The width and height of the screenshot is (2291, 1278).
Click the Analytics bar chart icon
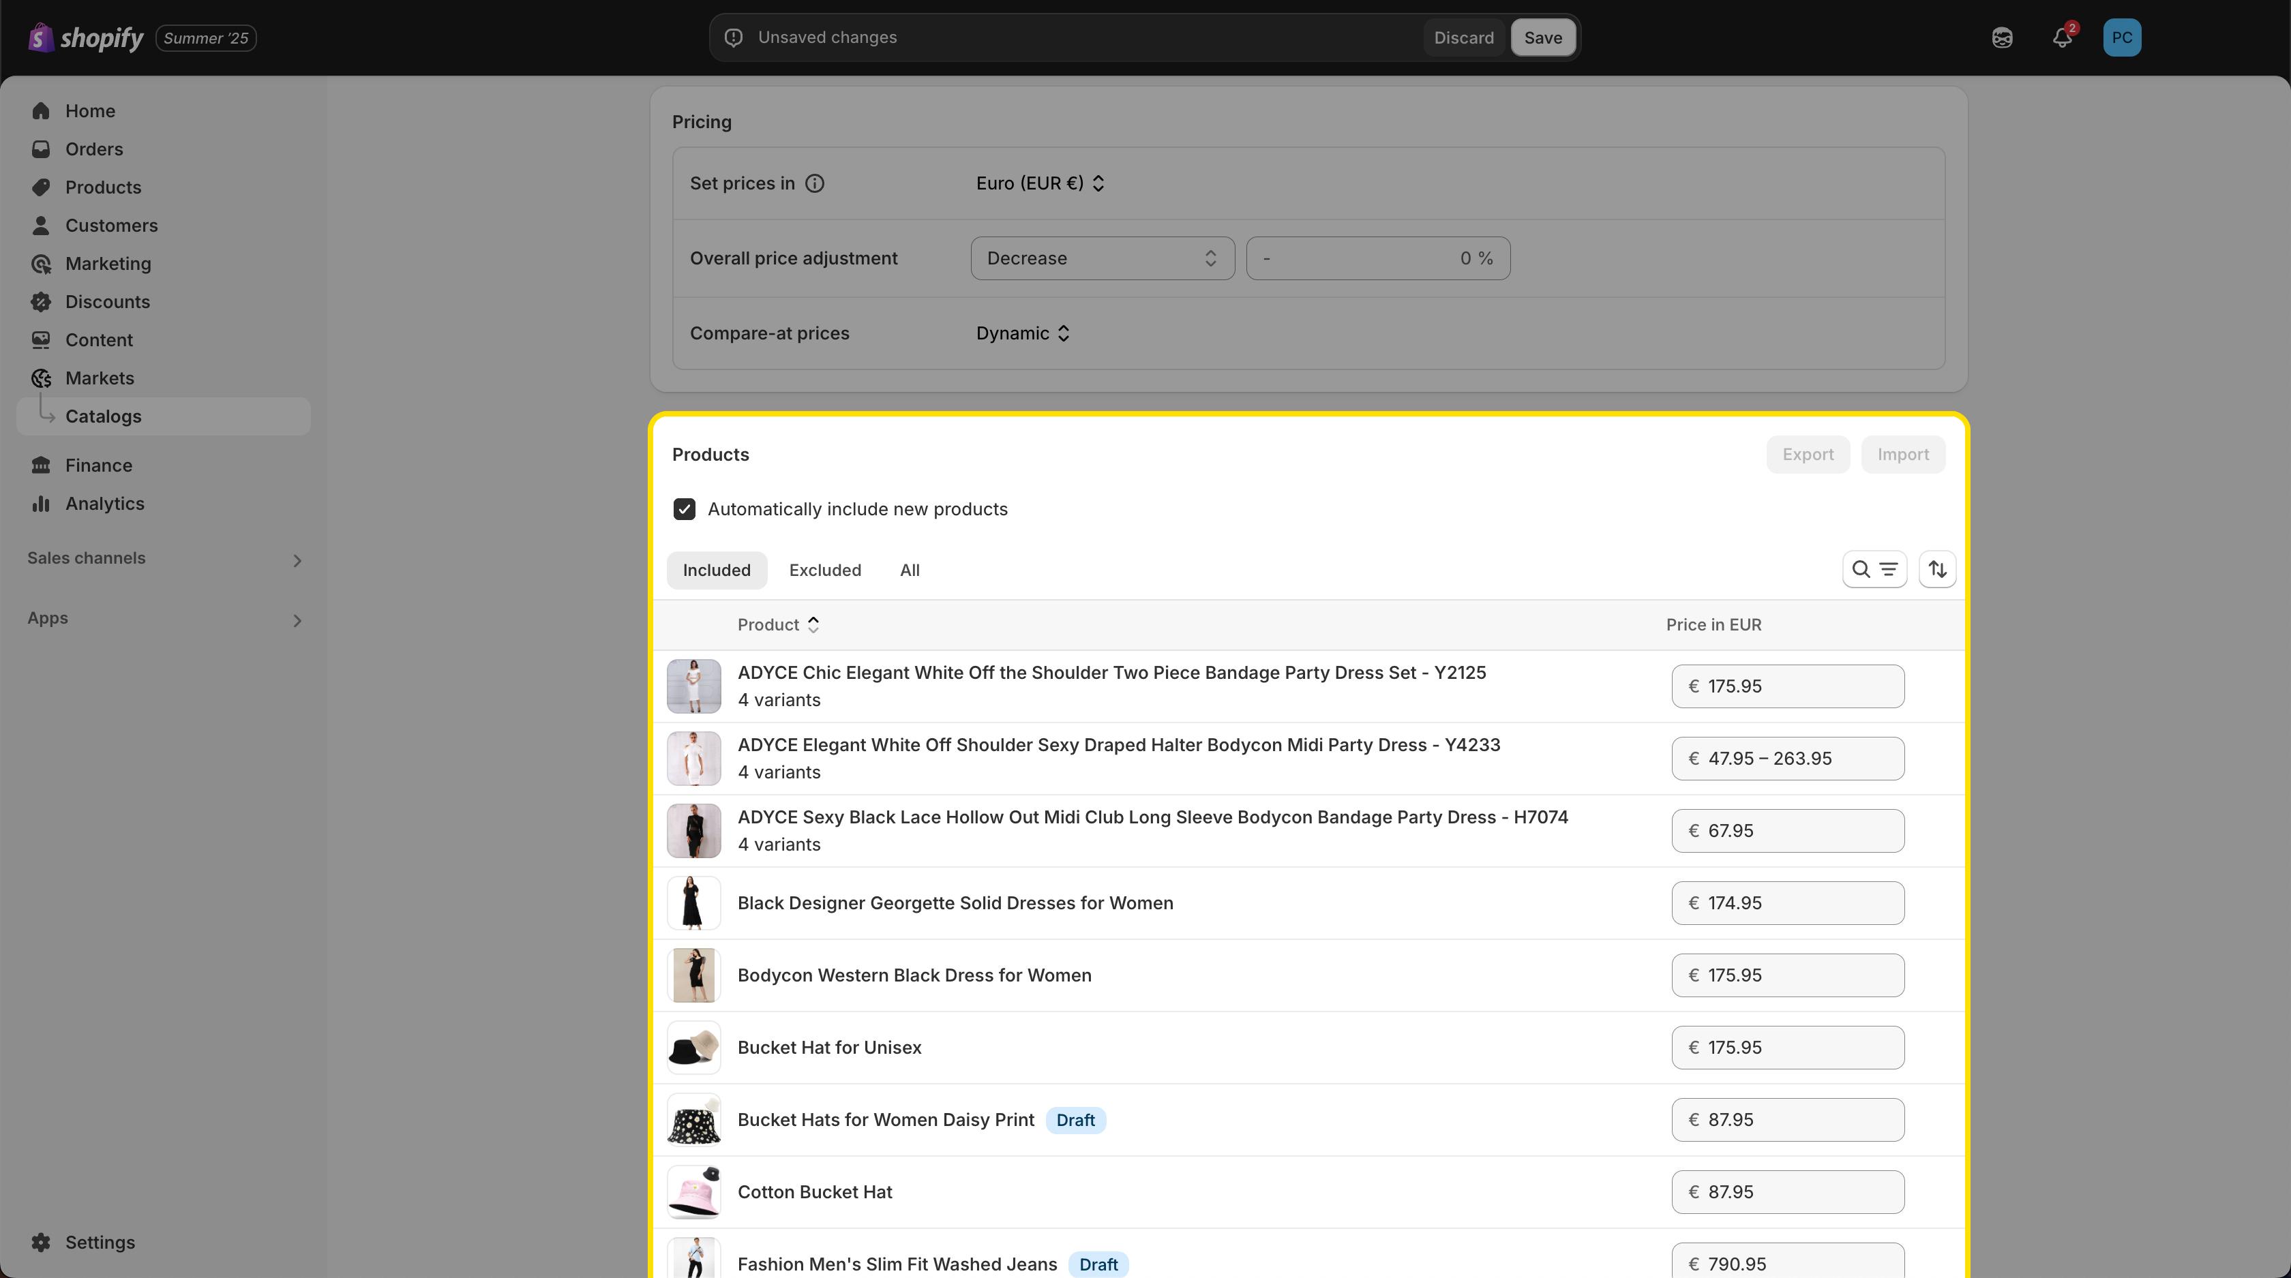(41, 504)
